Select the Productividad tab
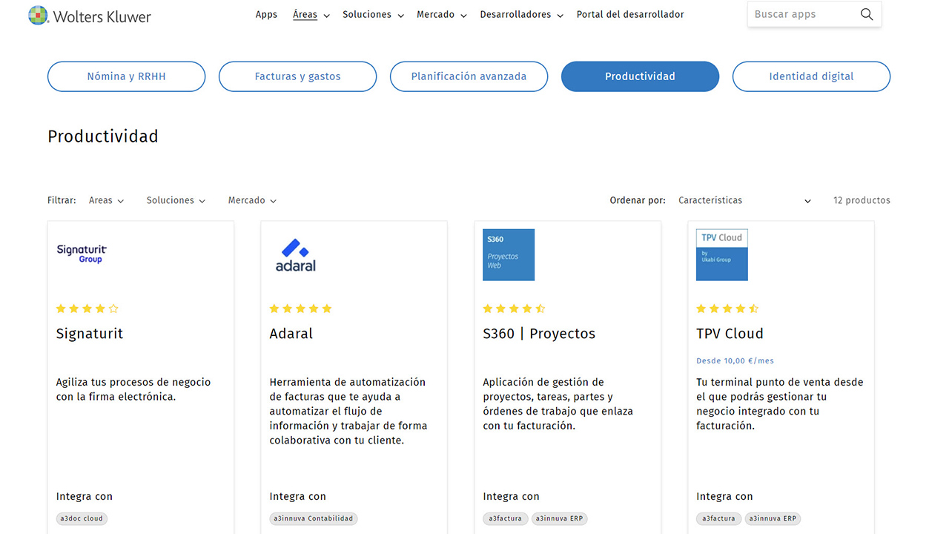 point(640,76)
